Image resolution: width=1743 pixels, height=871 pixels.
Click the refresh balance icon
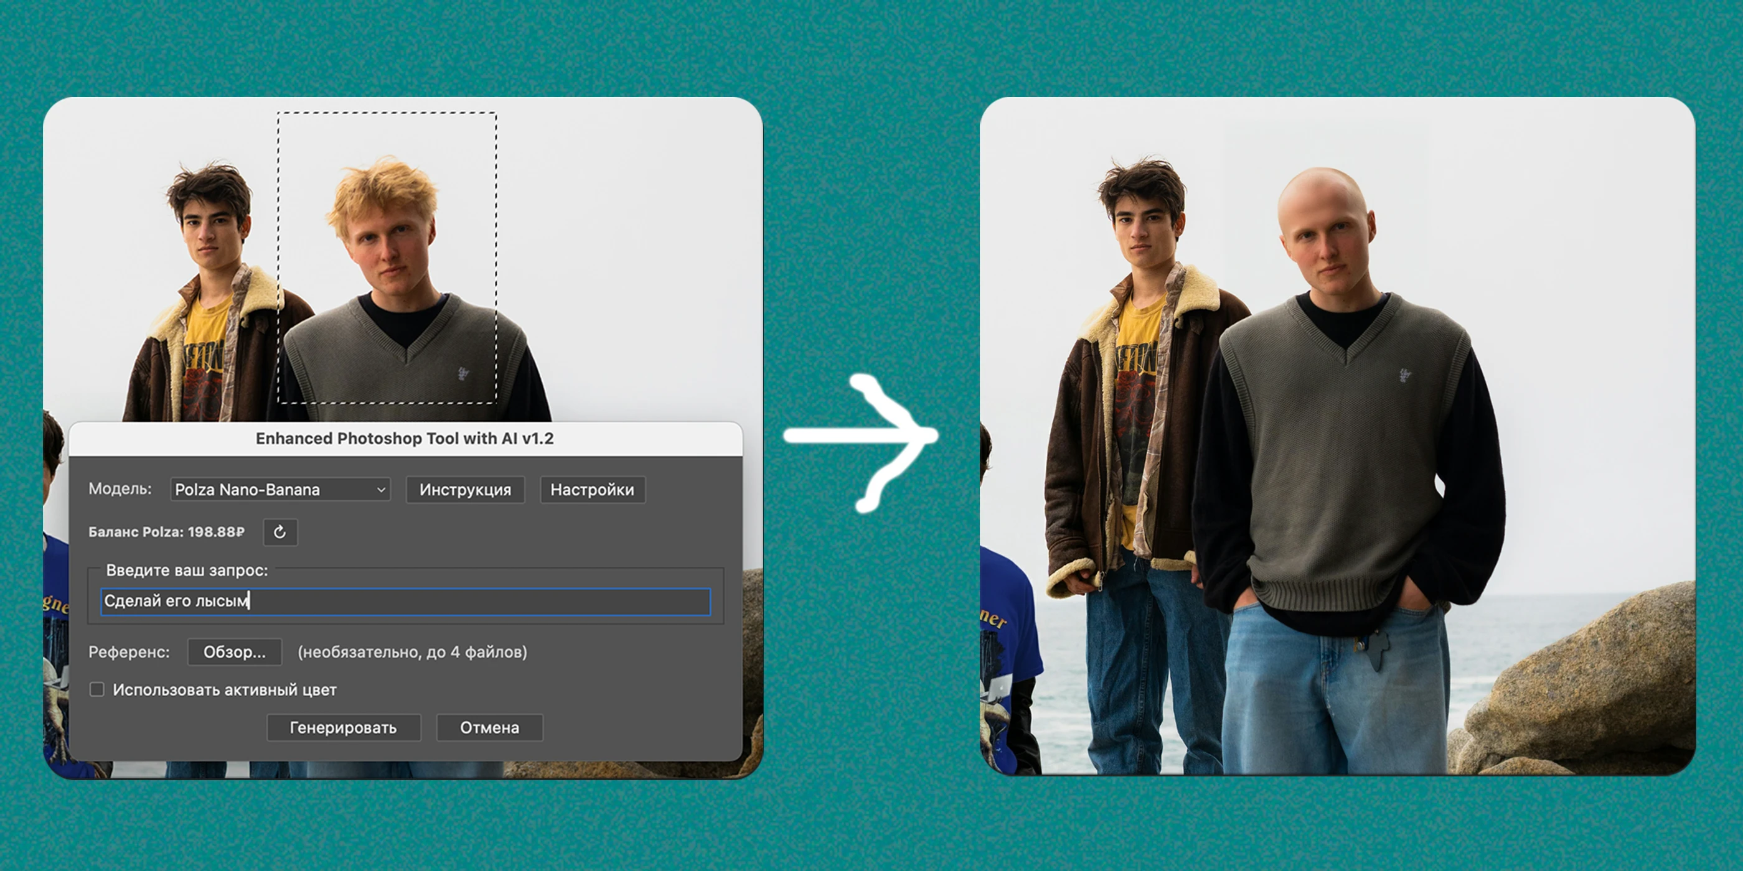280,532
